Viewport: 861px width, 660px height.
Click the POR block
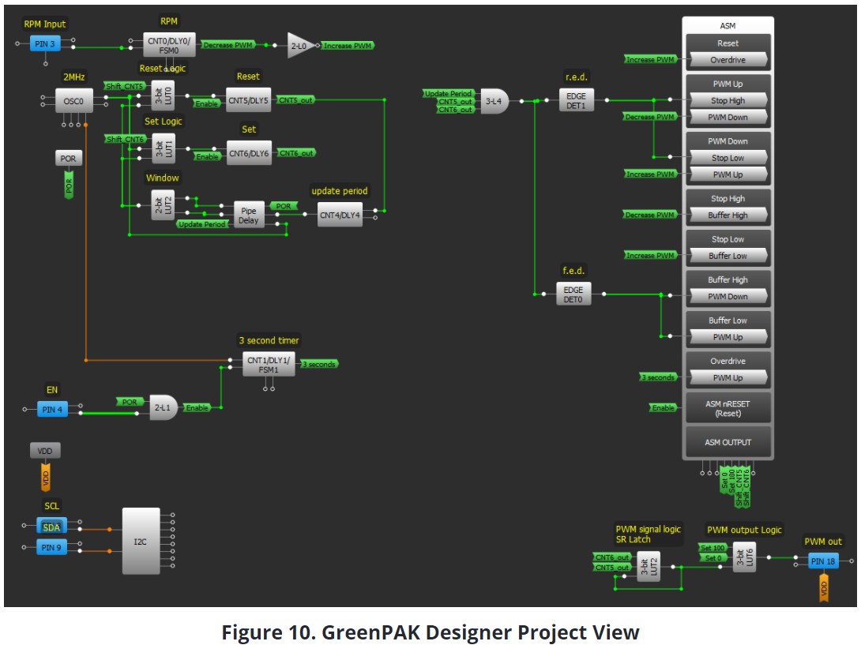point(69,158)
